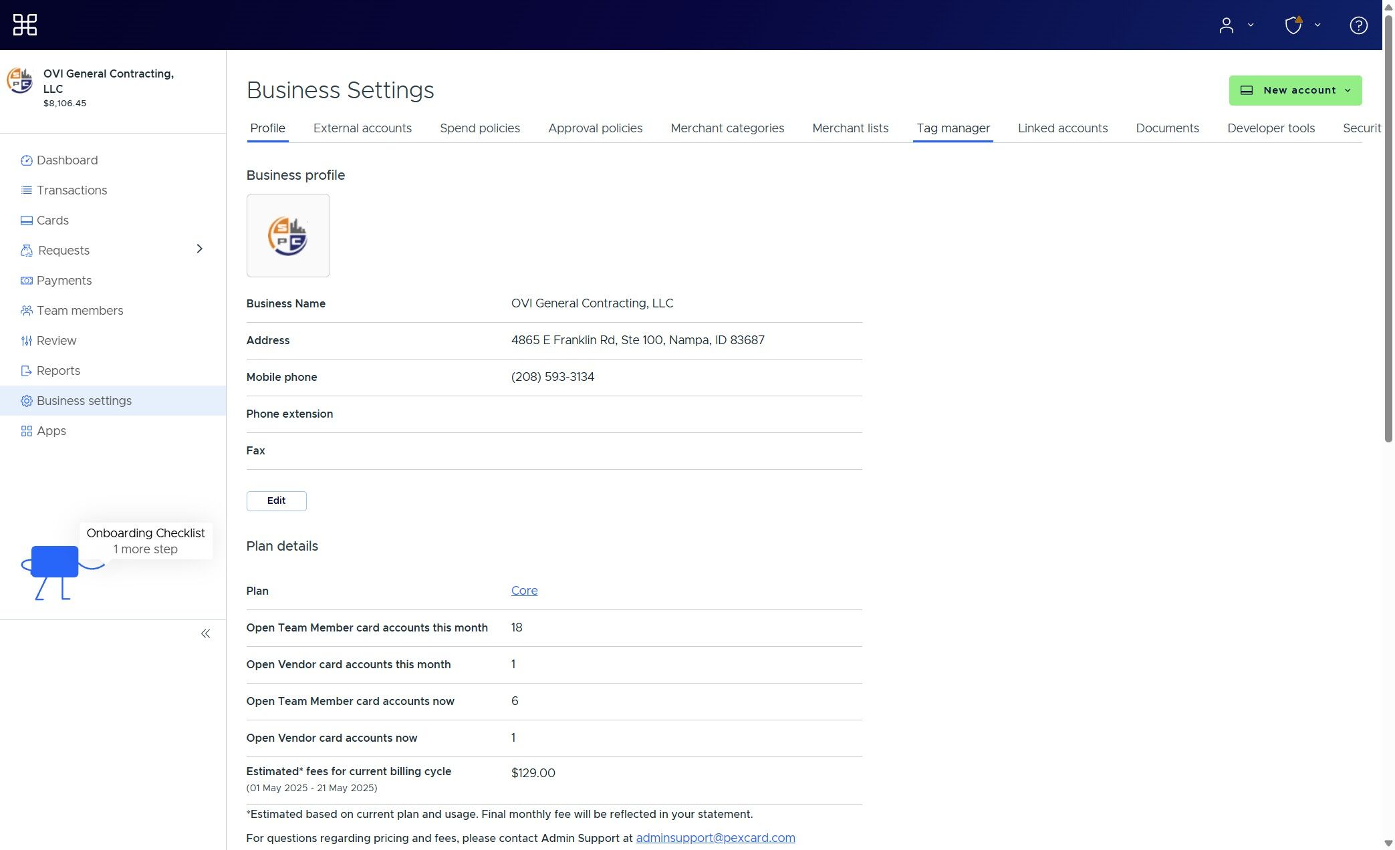
Task: Click Edit under the business profile
Action: coord(276,501)
